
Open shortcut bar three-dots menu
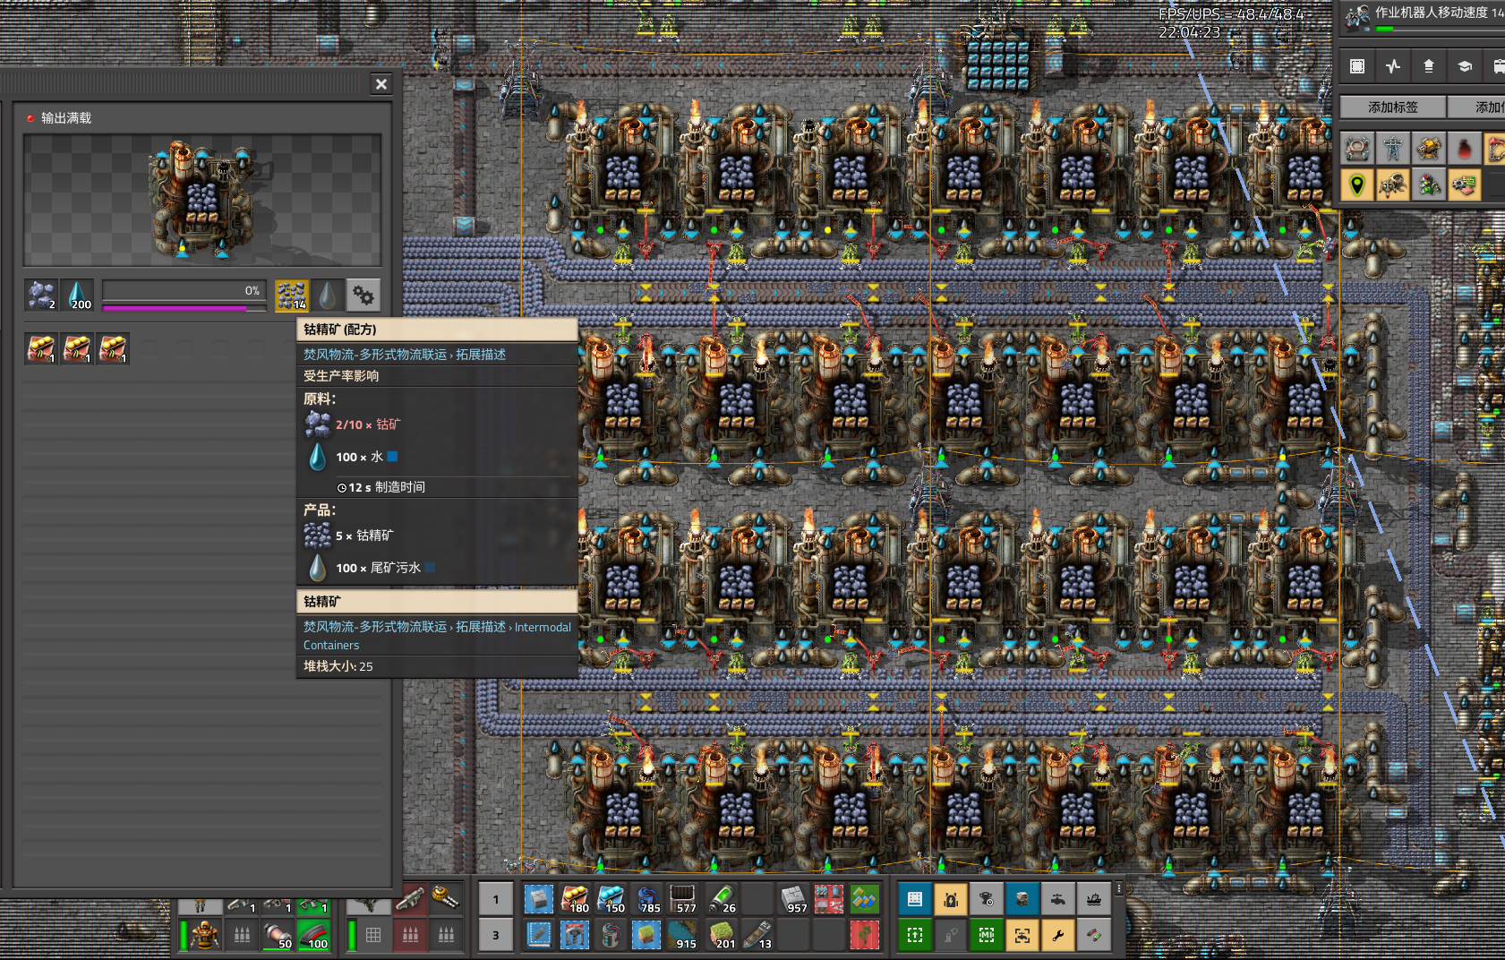(1118, 888)
